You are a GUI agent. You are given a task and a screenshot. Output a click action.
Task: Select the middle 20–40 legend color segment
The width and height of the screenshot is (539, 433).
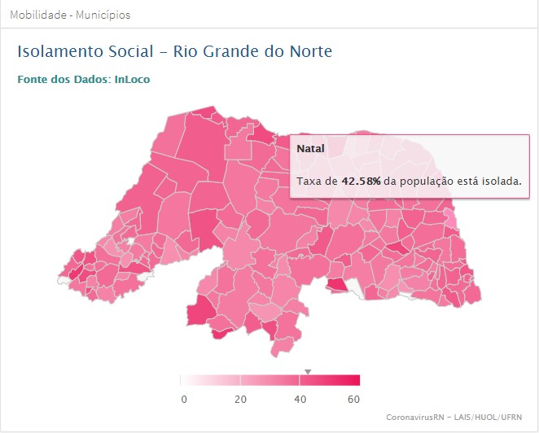(x=269, y=381)
